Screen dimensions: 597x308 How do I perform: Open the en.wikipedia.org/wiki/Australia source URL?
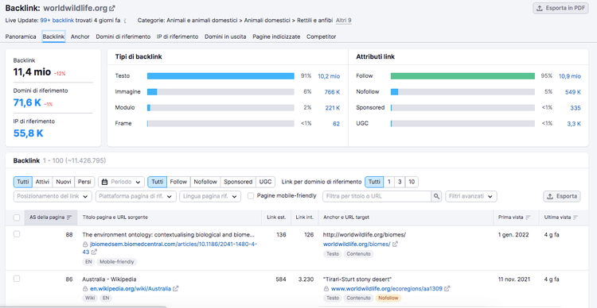pos(131,289)
